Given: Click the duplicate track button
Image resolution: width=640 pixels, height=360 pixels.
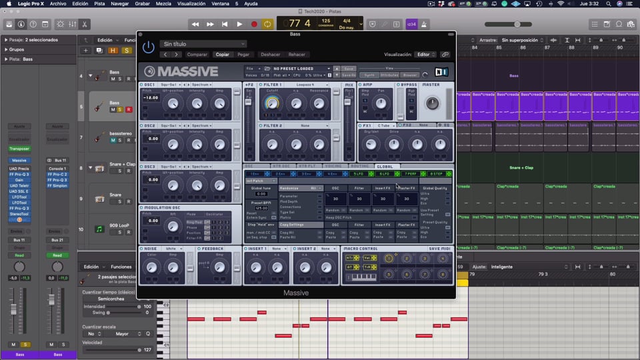Looking at the screenshot, I should point(99,51).
